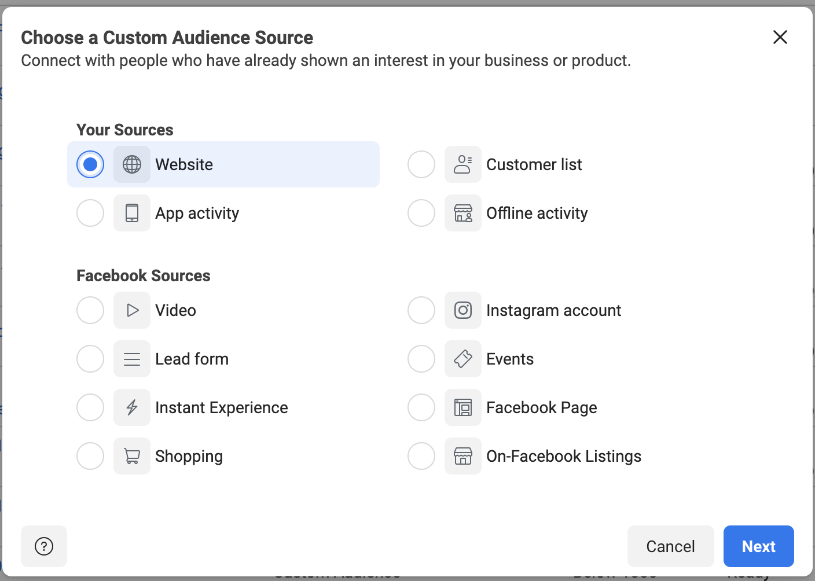The image size is (815, 581).
Task: Click the Instagram account label
Action: pyautogui.click(x=553, y=311)
